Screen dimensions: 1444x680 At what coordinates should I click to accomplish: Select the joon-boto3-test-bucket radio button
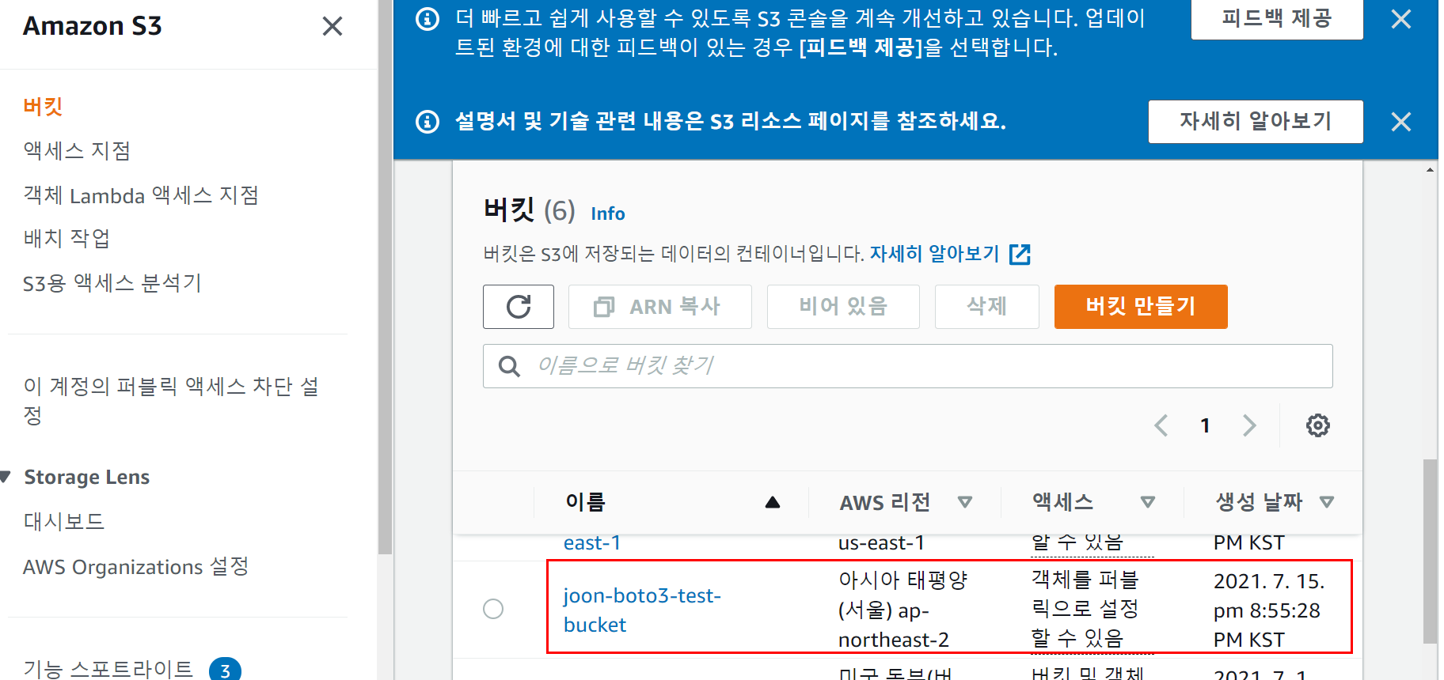pos(493,609)
